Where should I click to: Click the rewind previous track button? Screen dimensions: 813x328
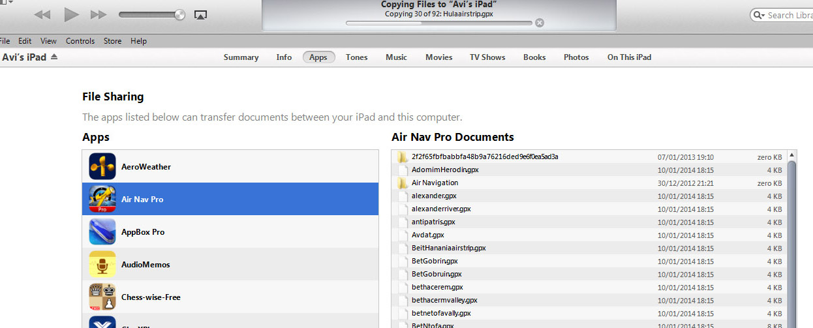pos(42,14)
